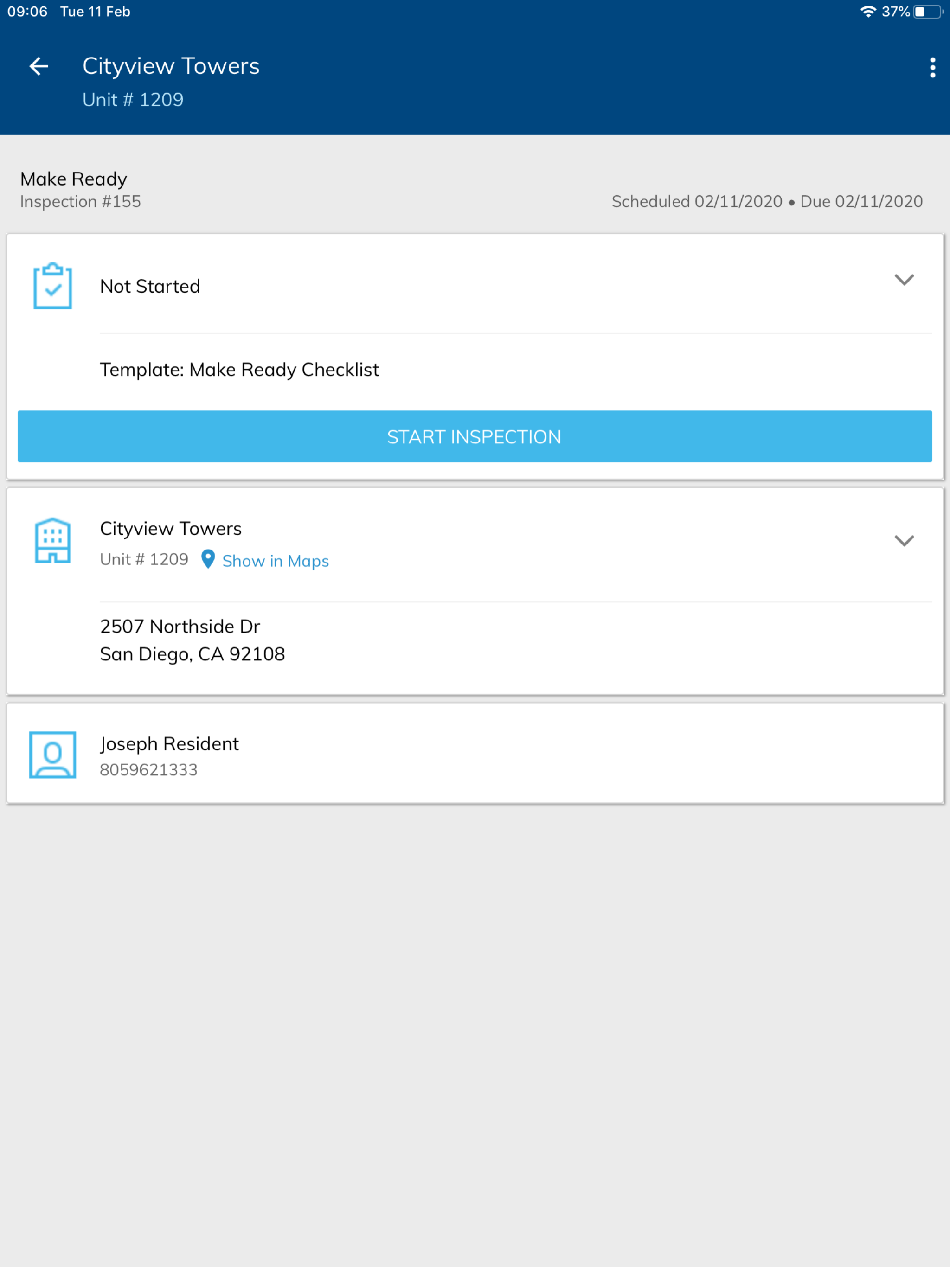Check the Wi-Fi status icon
The width and height of the screenshot is (950, 1267).
tap(868, 12)
